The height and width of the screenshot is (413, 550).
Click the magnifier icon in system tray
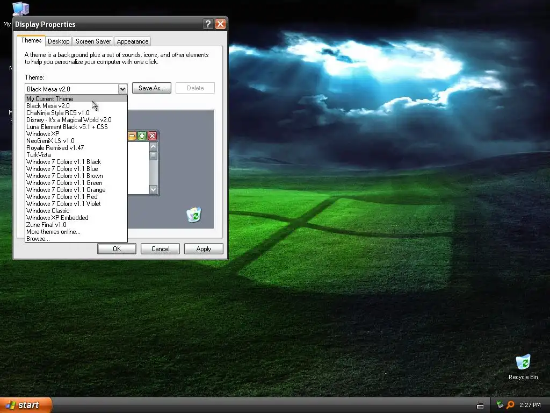[510, 405]
